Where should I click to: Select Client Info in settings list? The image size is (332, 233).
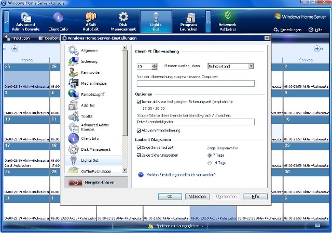(x=93, y=138)
